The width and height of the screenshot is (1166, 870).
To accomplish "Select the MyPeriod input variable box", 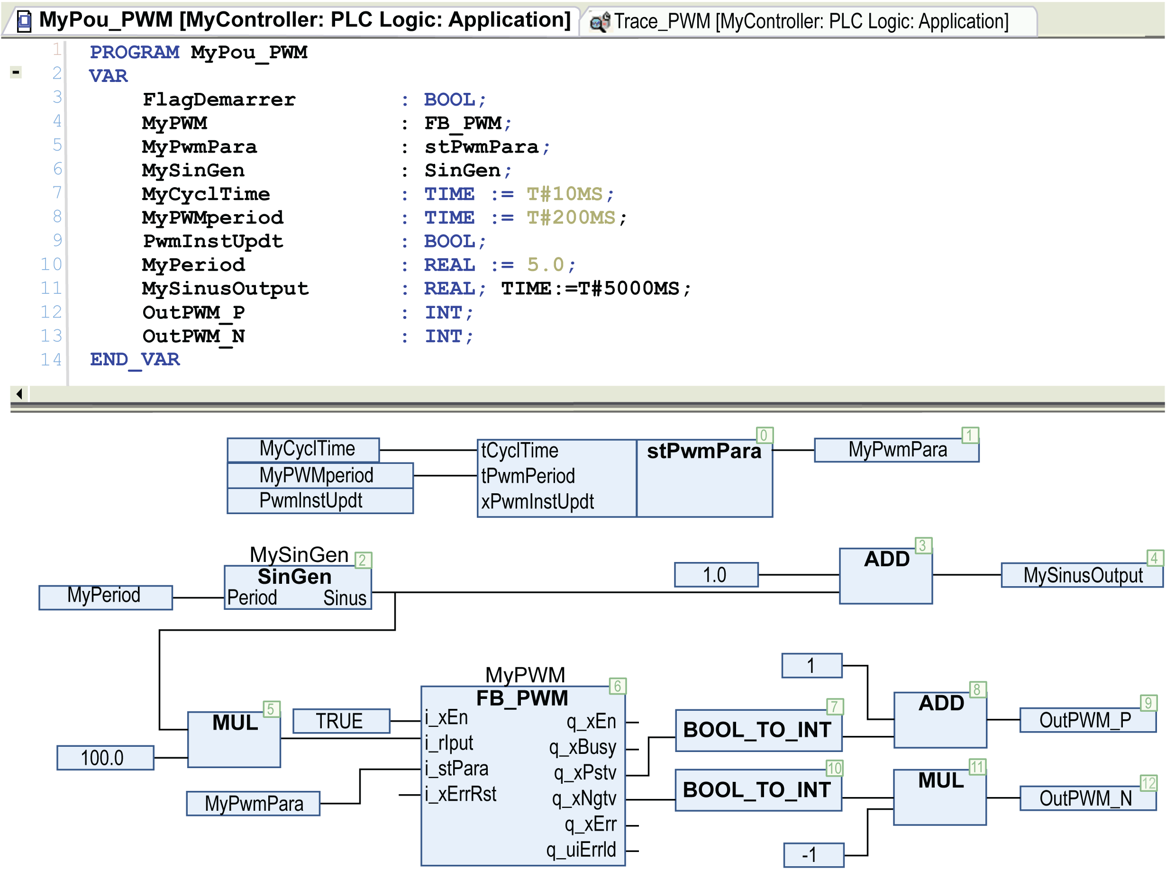I will (x=105, y=597).
